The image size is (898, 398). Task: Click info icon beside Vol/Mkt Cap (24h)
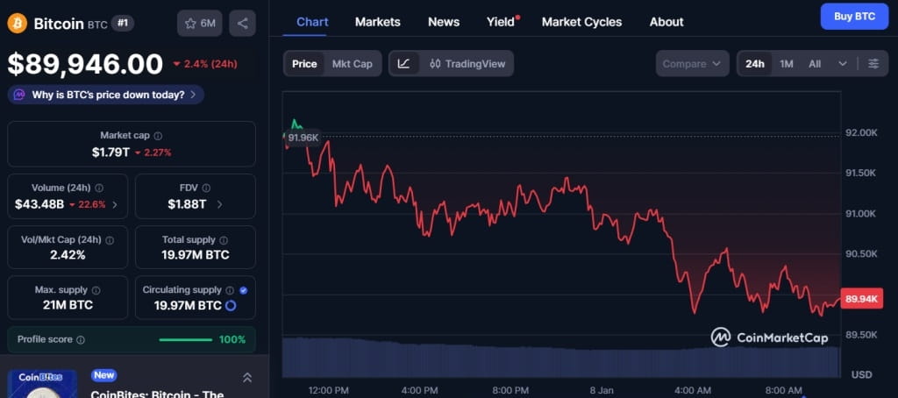coord(110,240)
